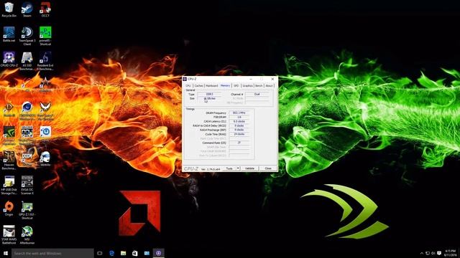Expand the Tools dropdown arrow in CPU-Z
Image resolution: width=460 pixels, height=258 pixels.
click(x=238, y=168)
